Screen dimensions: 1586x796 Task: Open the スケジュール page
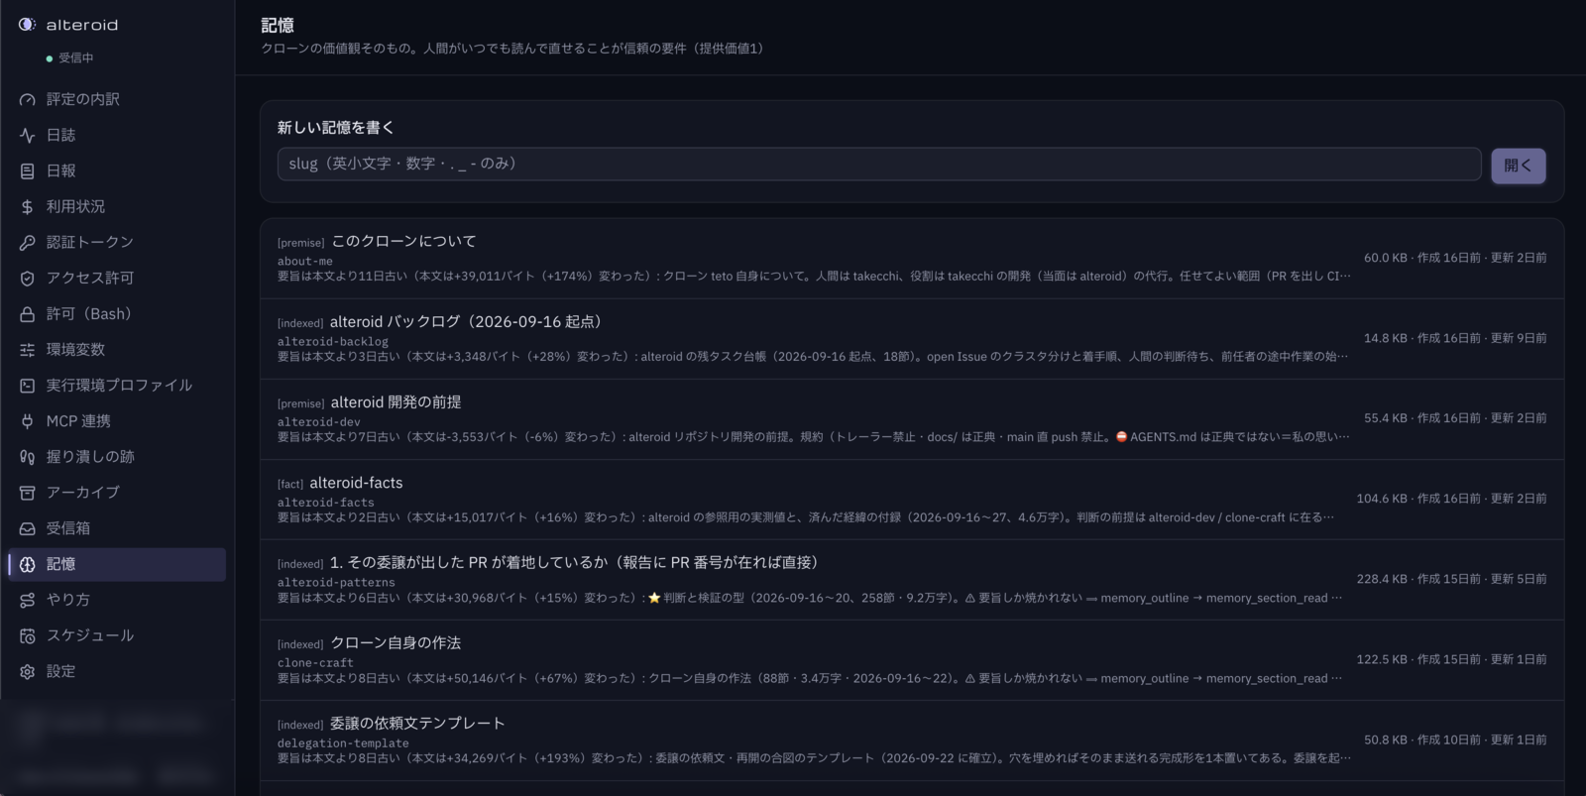117,634
